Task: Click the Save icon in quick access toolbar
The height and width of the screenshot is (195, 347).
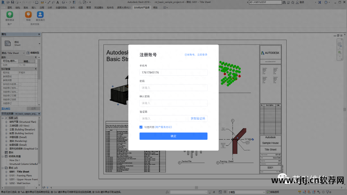Action: [12, 2]
